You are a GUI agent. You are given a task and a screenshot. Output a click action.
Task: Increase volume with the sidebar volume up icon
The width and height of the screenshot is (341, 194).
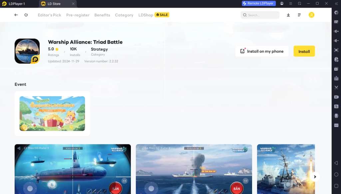pyautogui.click(x=336, y=31)
